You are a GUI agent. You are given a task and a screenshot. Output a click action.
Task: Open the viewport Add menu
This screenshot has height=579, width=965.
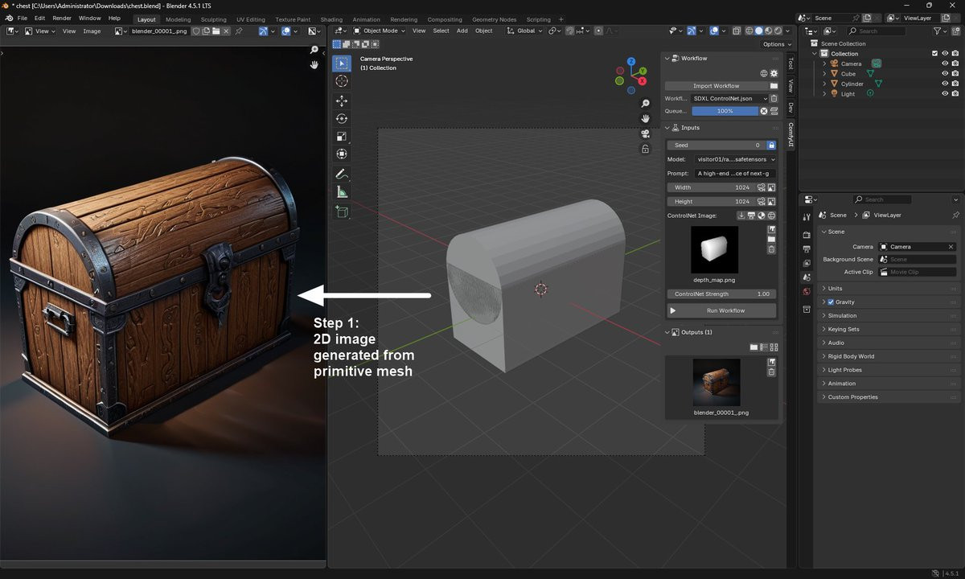pyautogui.click(x=462, y=31)
